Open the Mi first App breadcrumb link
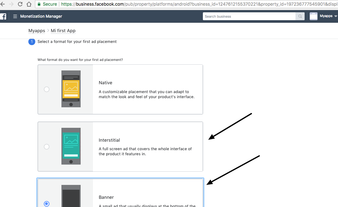This screenshot has width=338, height=207. (x=63, y=31)
